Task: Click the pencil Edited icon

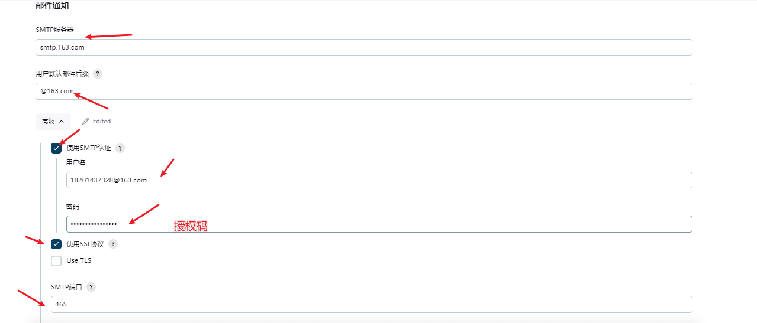Action: click(86, 121)
